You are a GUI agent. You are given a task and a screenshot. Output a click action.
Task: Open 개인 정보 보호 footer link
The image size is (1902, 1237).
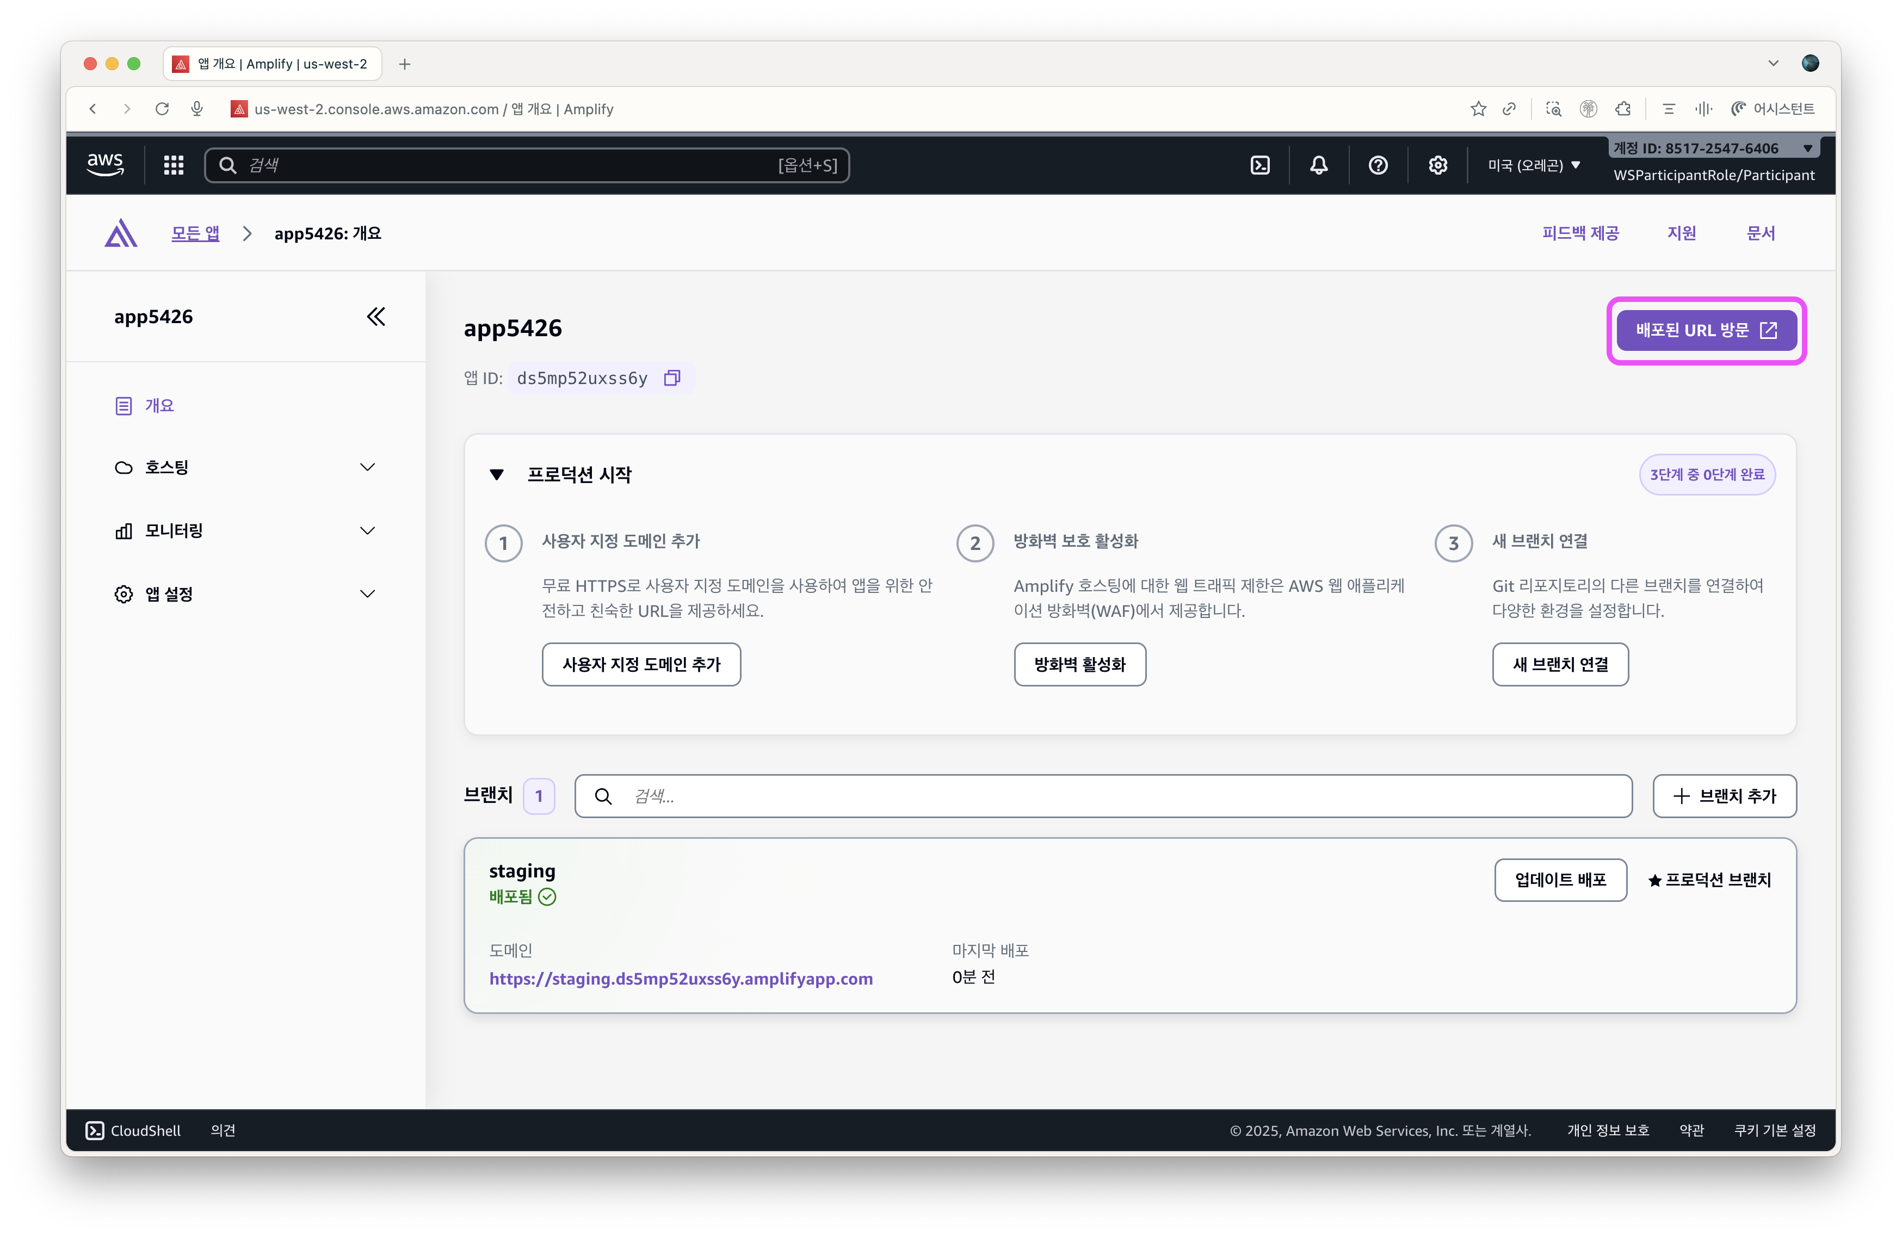point(1608,1130)
